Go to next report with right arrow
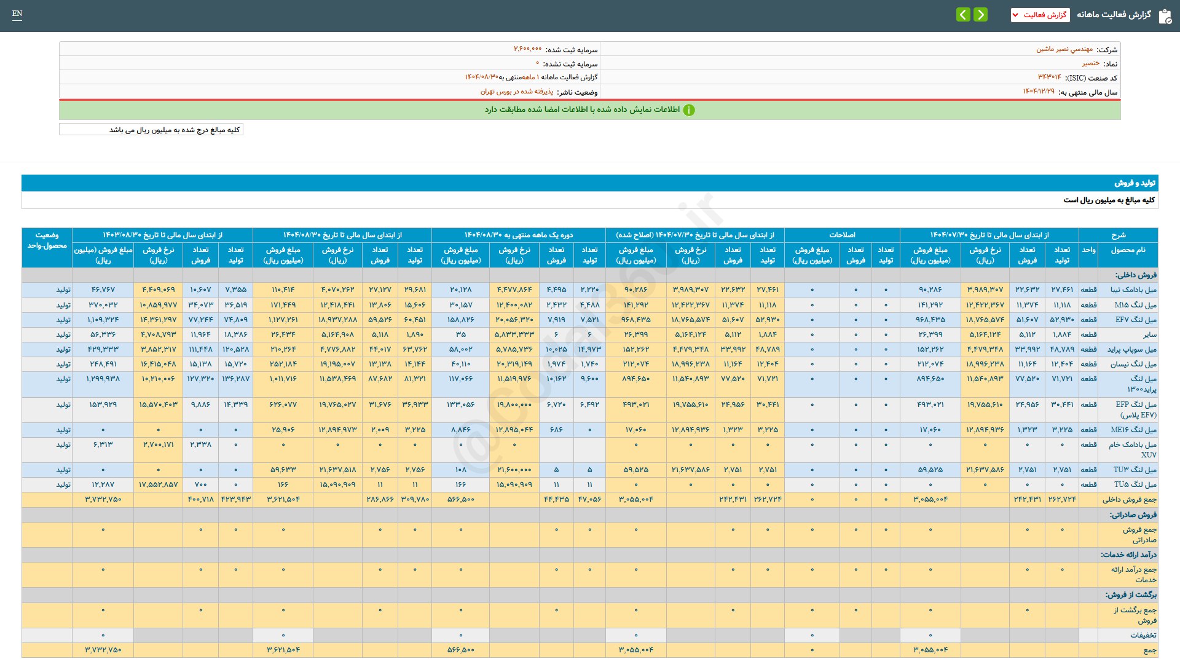This screenshot has height=664, width=1180. point(981,14)
